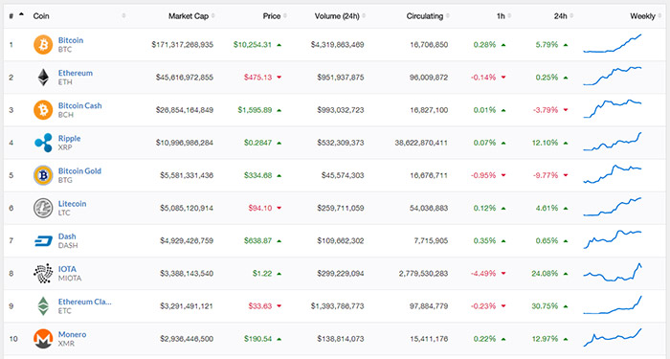670x359 pixels.
Task: Select IOTA 24h change 24.08%
Action: coord(545,274)
